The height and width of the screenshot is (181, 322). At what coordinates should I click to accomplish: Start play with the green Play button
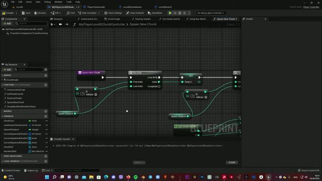pyautogui.click(x=170, y=13)
